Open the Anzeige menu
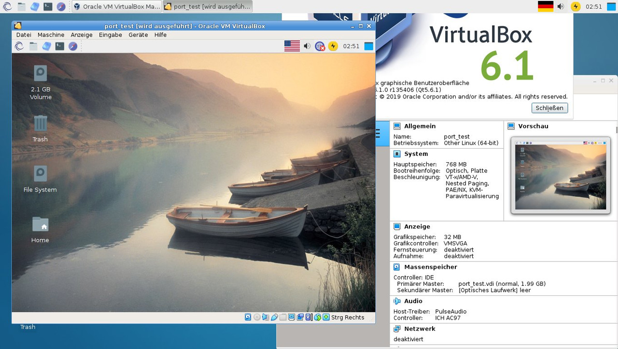This screenshot has height=349, width=618. coord(82,35)
